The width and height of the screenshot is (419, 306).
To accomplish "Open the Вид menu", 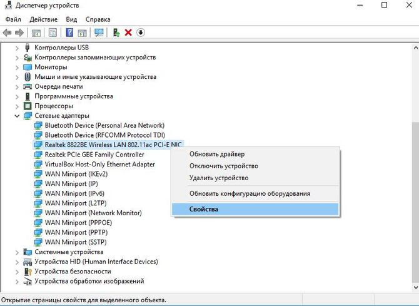I will (71, 19).
